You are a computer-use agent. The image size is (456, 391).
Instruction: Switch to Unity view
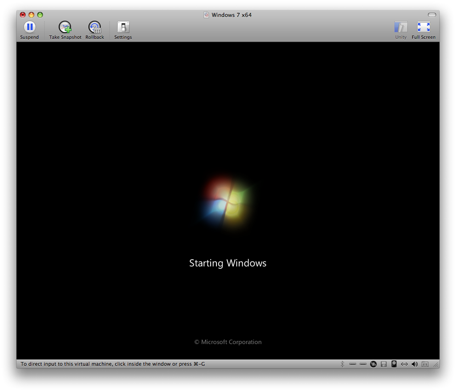[401, 30]
